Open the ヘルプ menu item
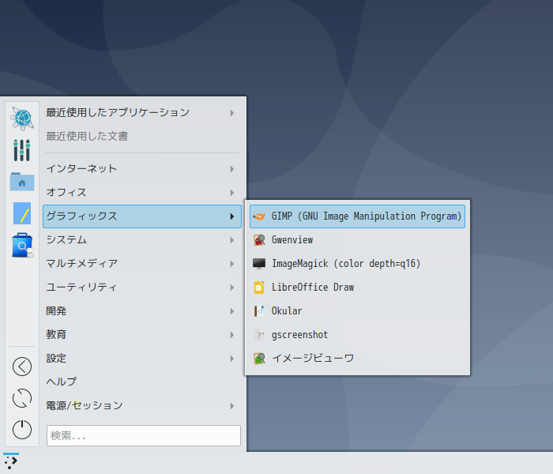Image resolution: width=553 pixels, height=474 pixels. coord(142,382)
